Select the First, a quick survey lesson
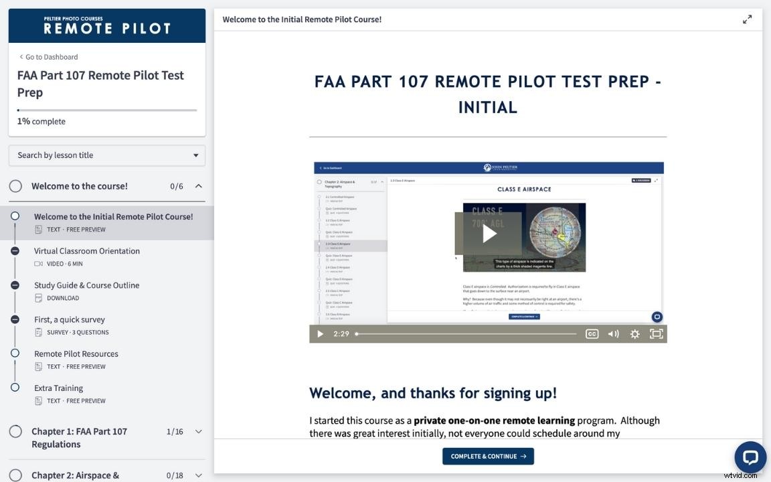 click(x=68, y=319)
